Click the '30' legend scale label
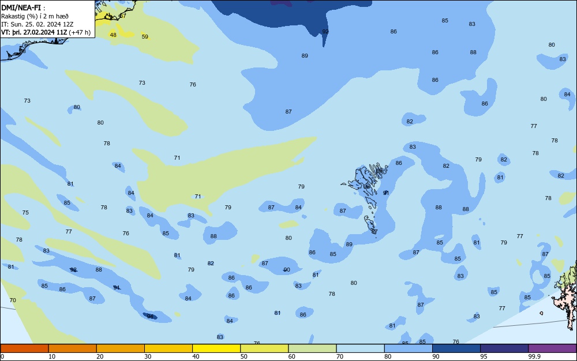The image size is (577, 361). click(x=148, y=356)
